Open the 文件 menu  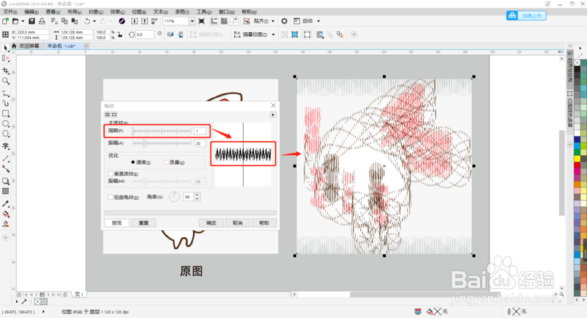(10, 12)
